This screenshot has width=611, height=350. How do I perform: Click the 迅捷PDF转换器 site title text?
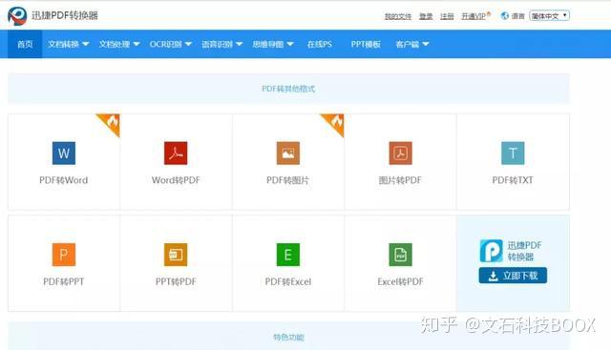pyautogui.click(x=65, y=15)
